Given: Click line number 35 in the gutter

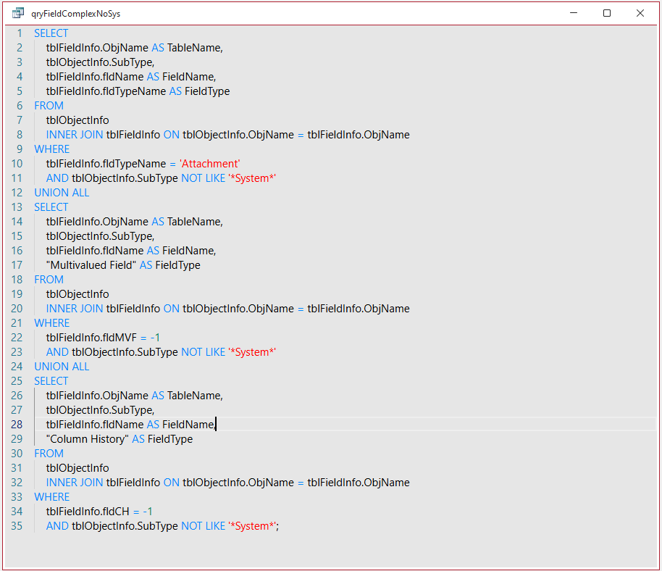Looking at the screenshot, I should click(x=17, y=526).
